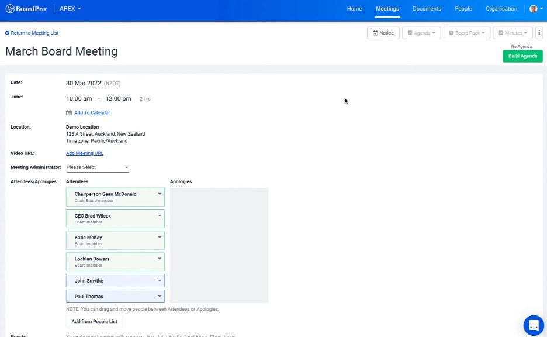Open the People tab
Image resolution: width=547 pixels, height=337 pixels.
463,9
